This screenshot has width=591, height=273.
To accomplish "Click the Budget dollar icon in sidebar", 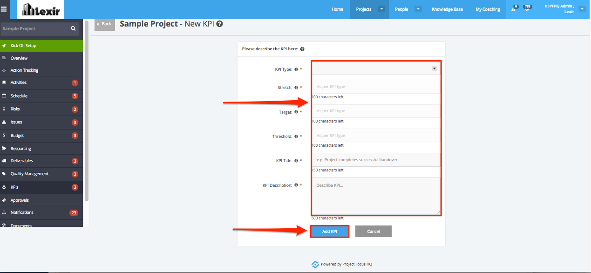I will click(4, 135).
